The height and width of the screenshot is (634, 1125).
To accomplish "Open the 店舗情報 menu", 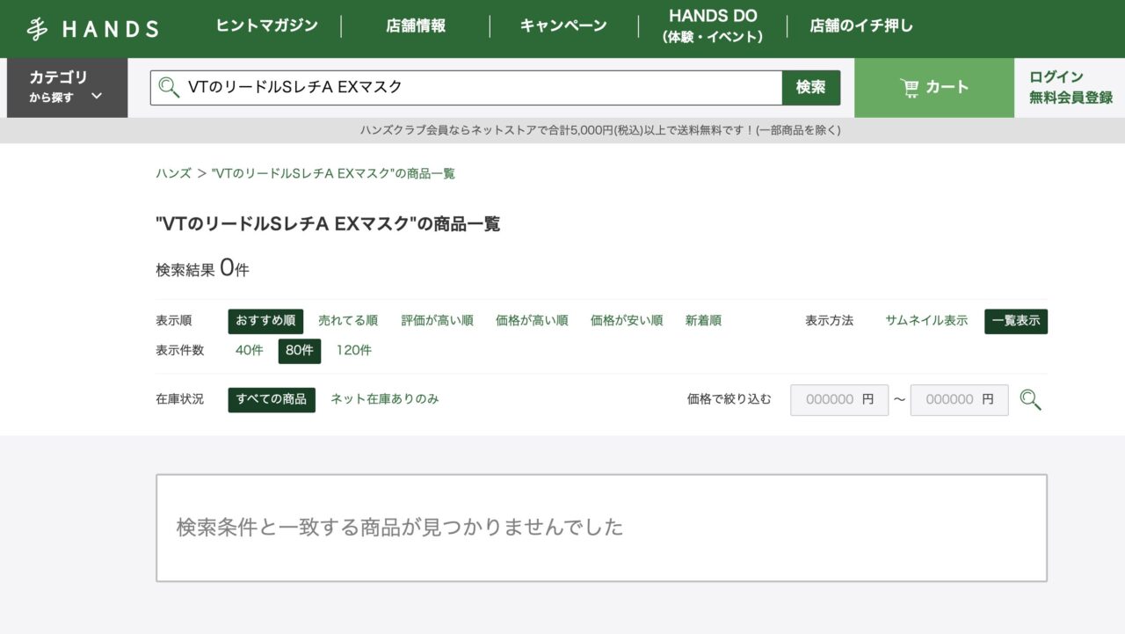I will (416, 26).
